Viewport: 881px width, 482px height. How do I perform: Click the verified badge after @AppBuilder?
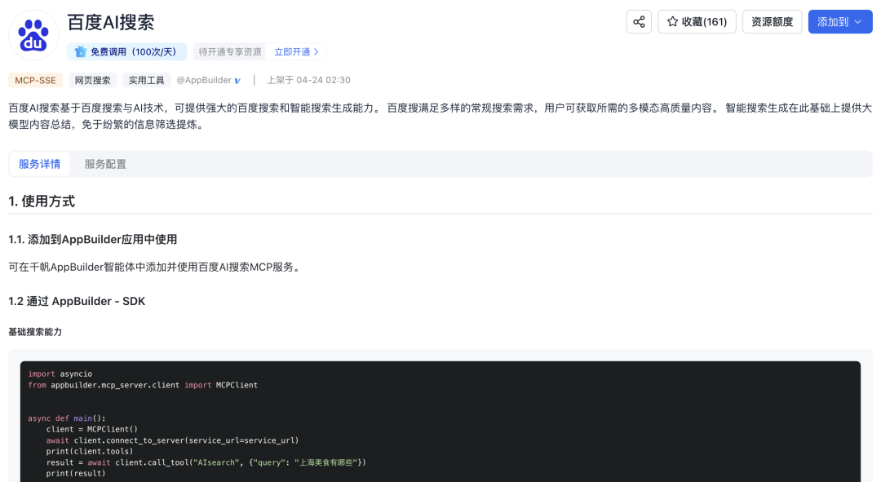(x=237, y=81)
